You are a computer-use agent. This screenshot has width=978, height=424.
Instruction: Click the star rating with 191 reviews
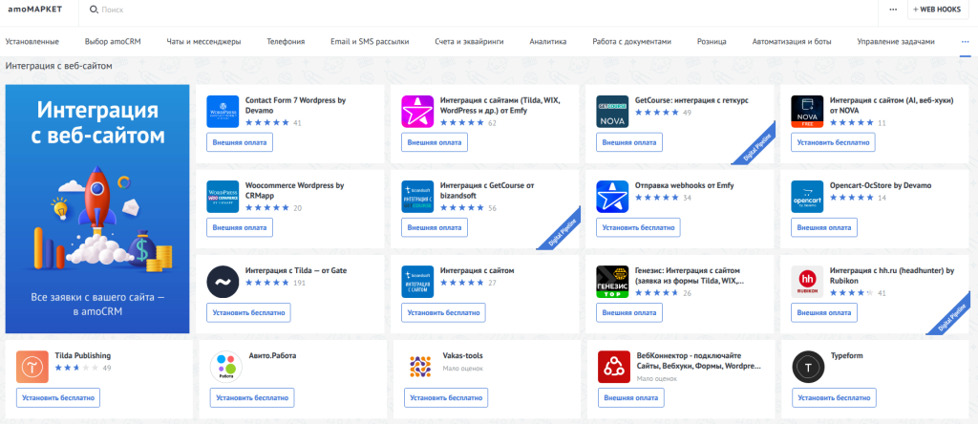click(x=267, y=283)
